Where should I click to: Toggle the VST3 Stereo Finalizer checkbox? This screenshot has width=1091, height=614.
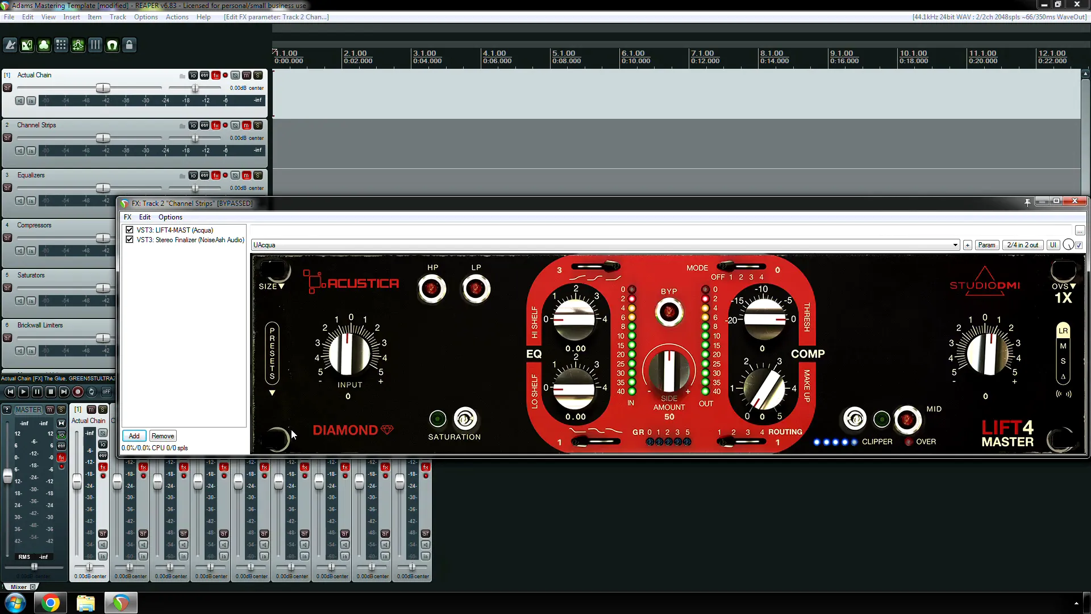click(129, 240)
